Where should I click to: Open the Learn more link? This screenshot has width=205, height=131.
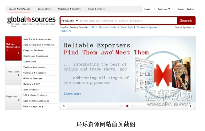click(72, 94)
